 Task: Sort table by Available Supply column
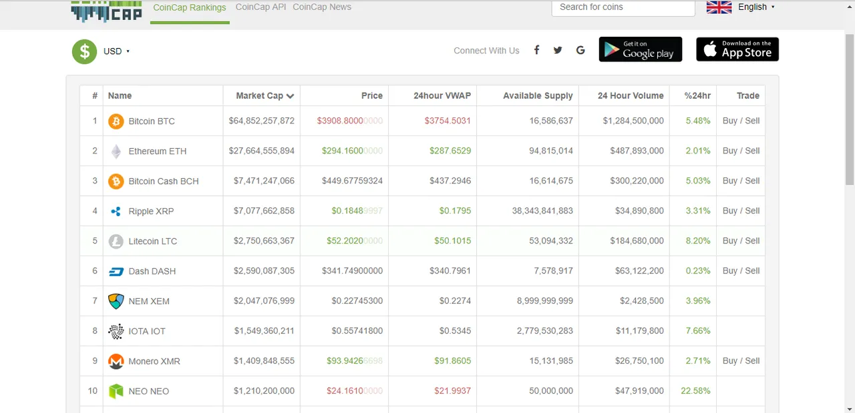[x=538, y=95]
